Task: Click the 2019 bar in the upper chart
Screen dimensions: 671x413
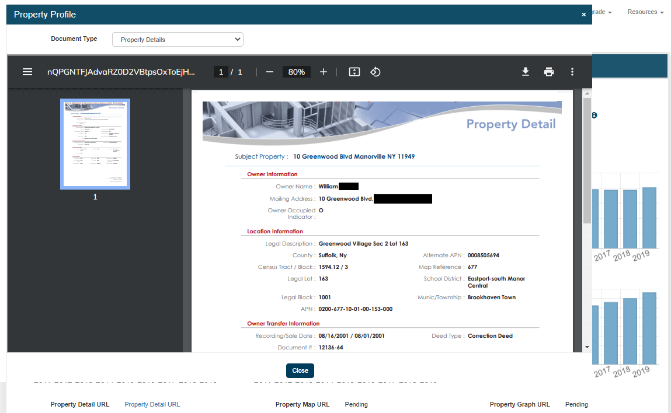Action: (x=649, y=217)
